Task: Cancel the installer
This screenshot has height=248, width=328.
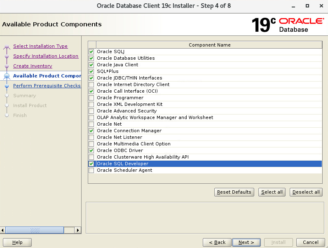Action: click(311, 242)
